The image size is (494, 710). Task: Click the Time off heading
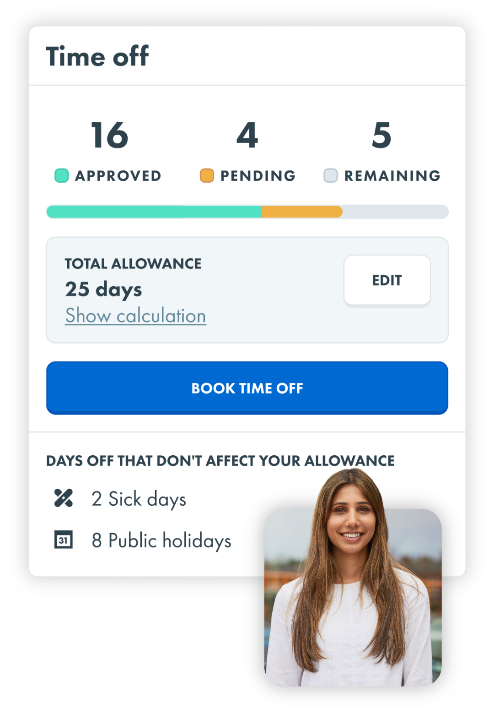[x=97, y=56]
